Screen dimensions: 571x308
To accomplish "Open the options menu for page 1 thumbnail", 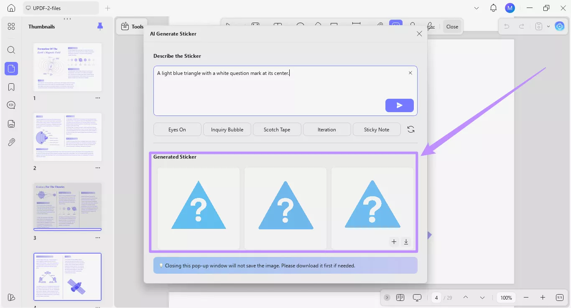I will pos(97,98).
